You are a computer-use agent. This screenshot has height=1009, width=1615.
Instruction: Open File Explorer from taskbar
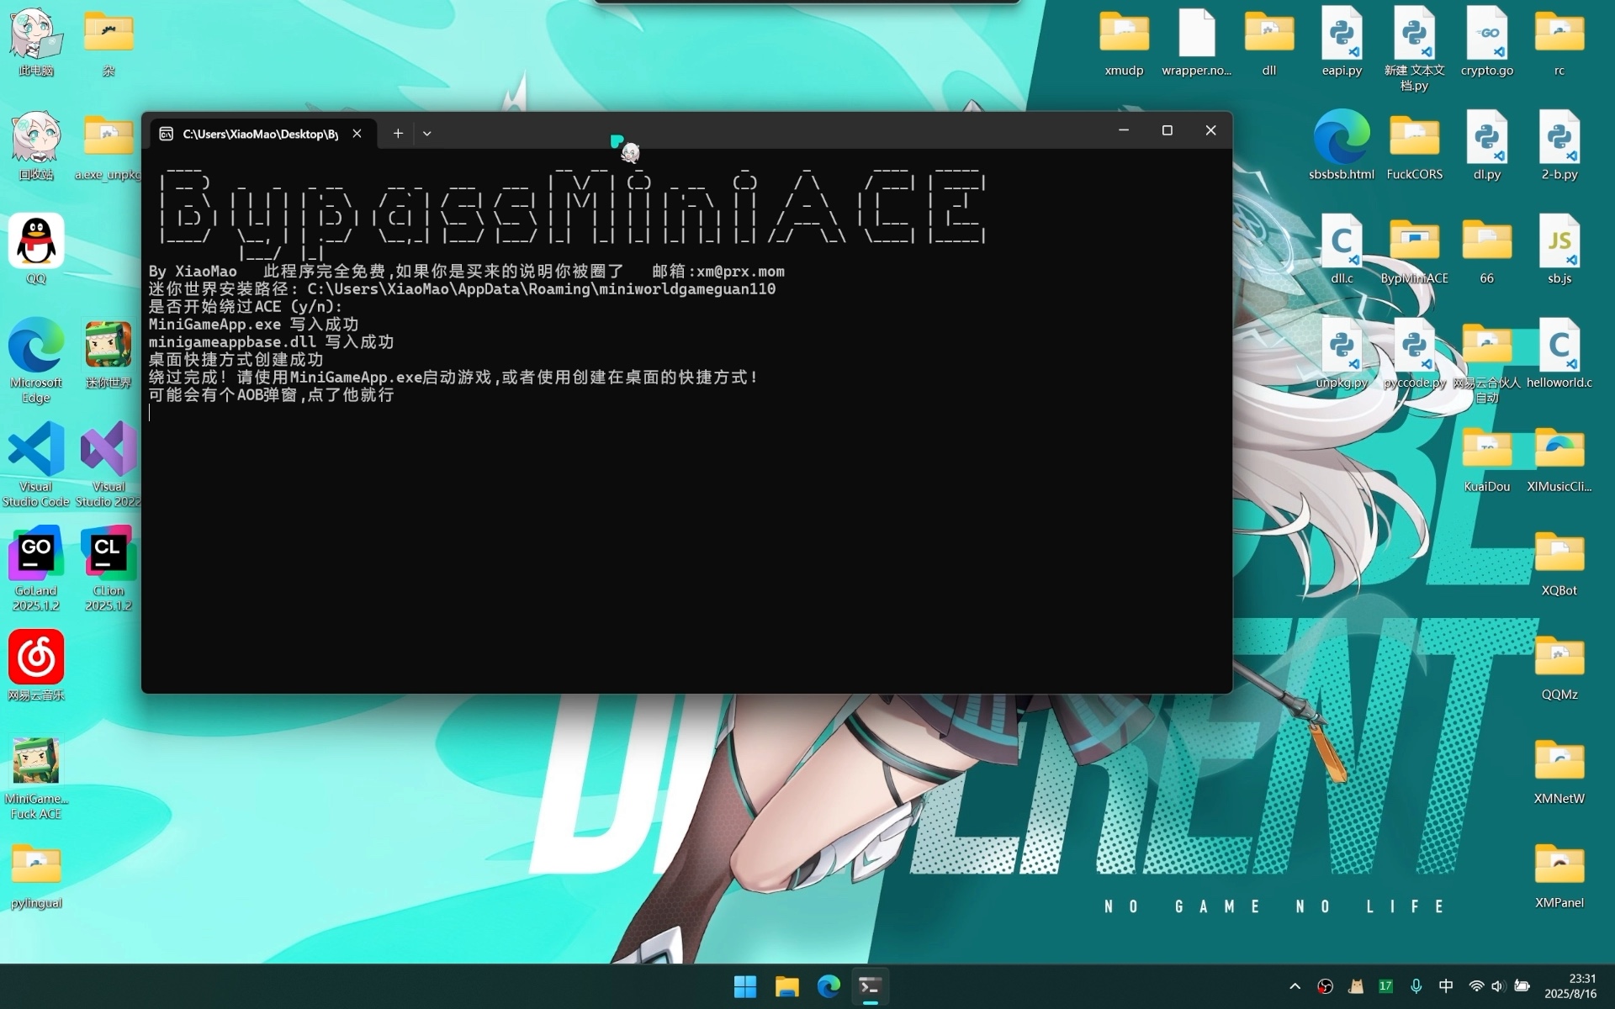[x=787, y=986]
